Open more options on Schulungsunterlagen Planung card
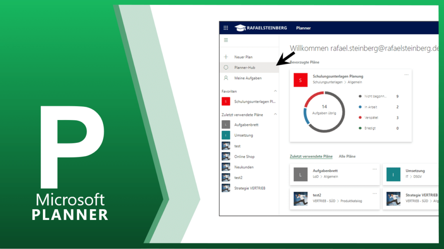 [406, 74]
